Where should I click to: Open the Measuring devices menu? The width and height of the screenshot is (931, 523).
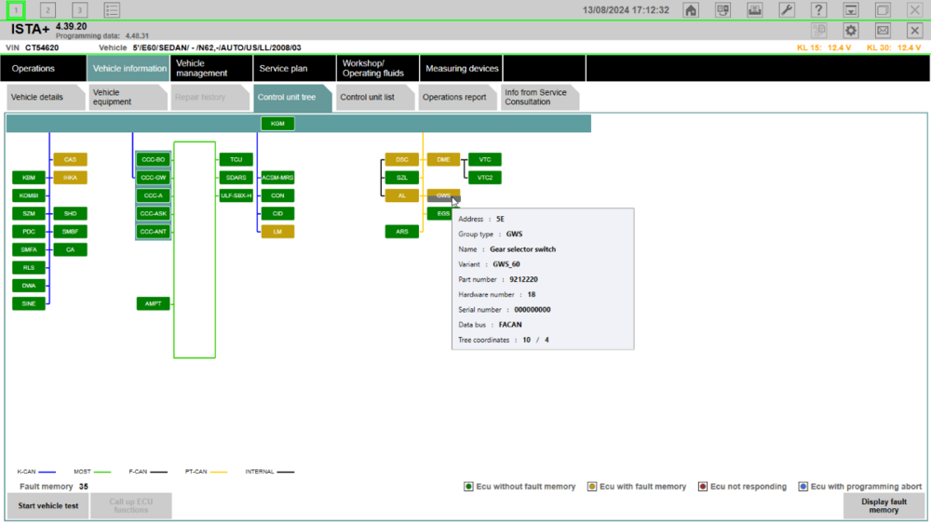462,68
